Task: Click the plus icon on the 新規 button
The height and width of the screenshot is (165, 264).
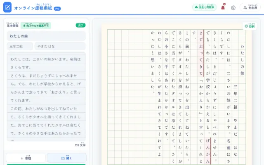Action: (x=22, y=158)
